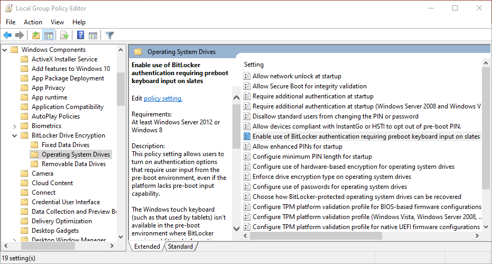
Task: Click the 'policy setting' edit link
Action: pos(163,98)
